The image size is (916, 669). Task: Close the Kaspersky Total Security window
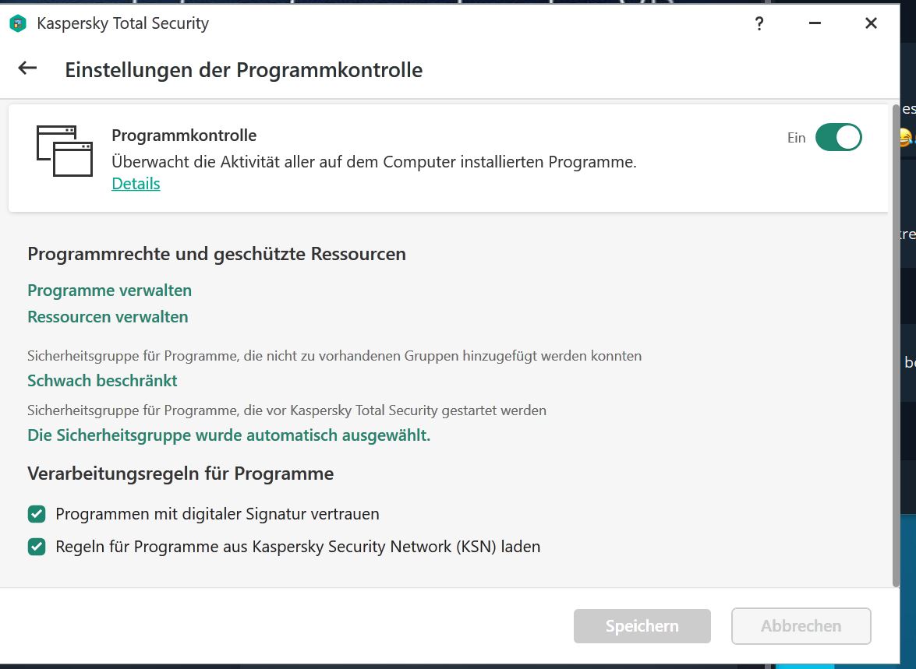(871, 23)
